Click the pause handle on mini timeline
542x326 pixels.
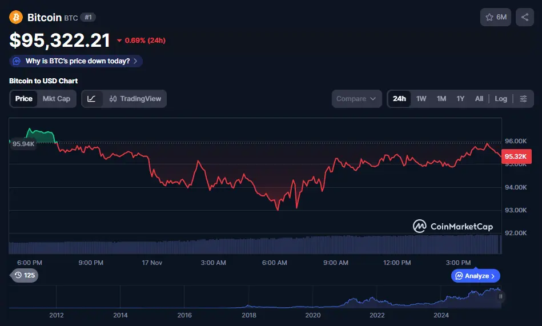[x=500, y=296]
